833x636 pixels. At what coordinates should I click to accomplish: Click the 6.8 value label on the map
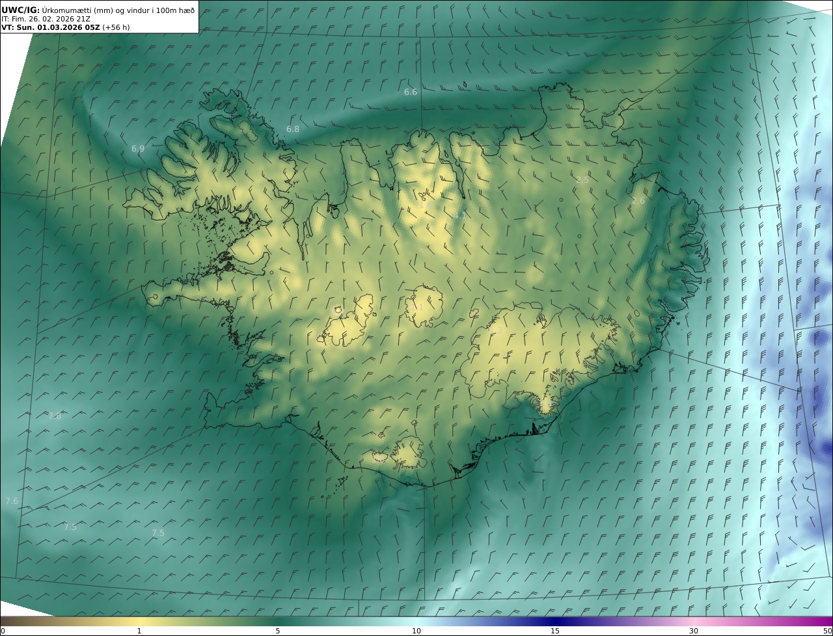click(x=293, y=129)
